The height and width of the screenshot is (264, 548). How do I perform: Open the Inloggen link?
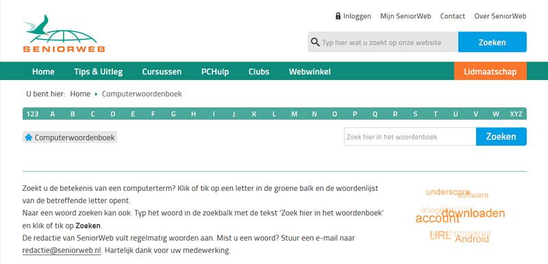pyautogui.click(x=357, y=16)
